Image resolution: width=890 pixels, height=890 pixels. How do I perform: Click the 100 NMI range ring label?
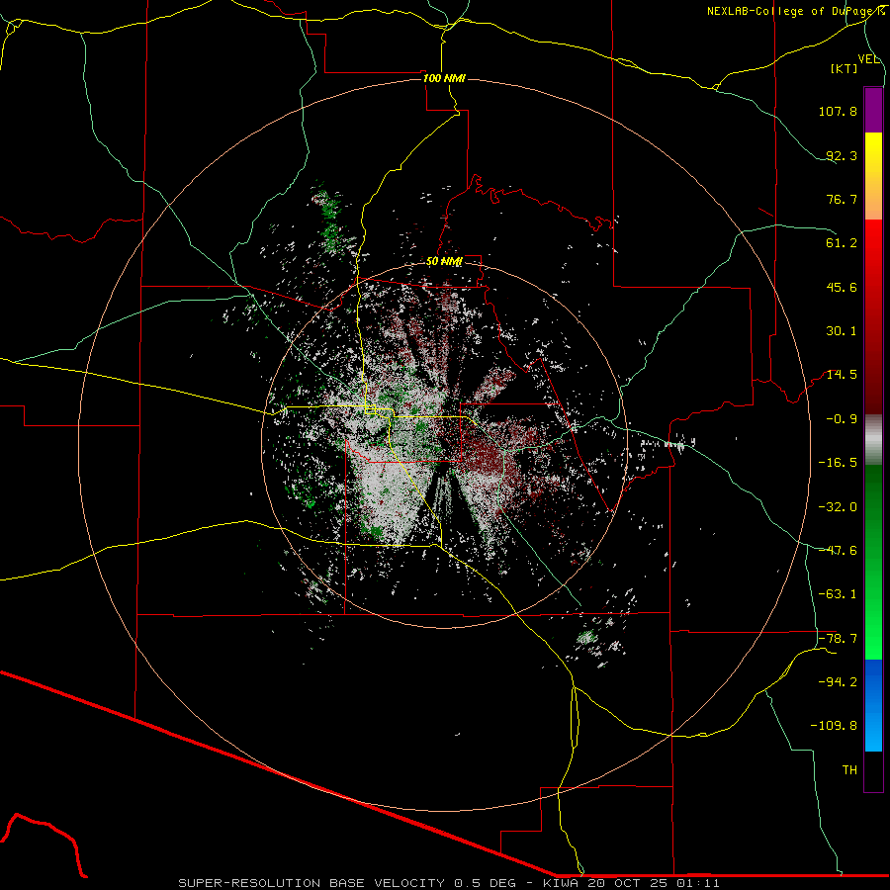tap(444, 78)
